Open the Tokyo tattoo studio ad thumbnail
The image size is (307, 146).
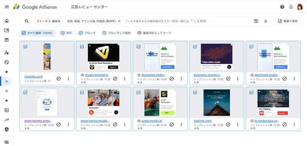click(x=216, y=57)
